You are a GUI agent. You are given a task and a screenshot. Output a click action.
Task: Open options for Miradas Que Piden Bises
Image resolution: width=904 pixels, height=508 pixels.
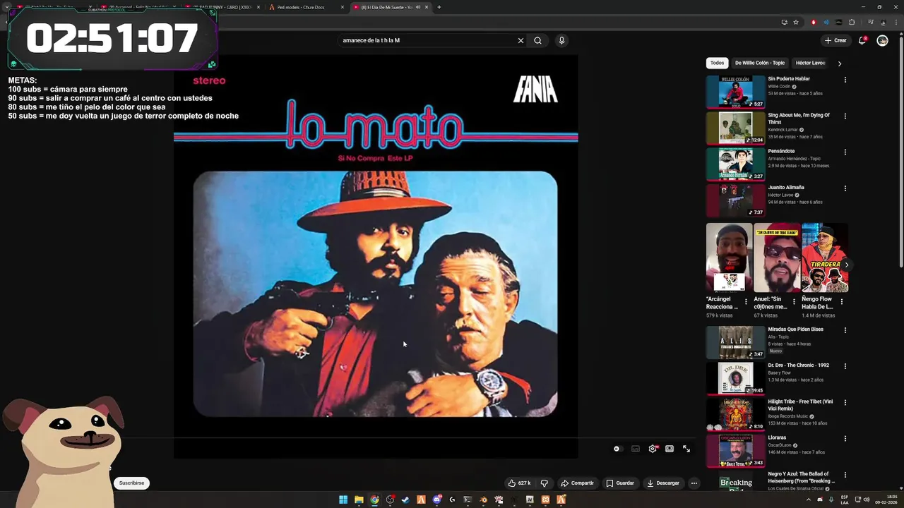(845, 330)
